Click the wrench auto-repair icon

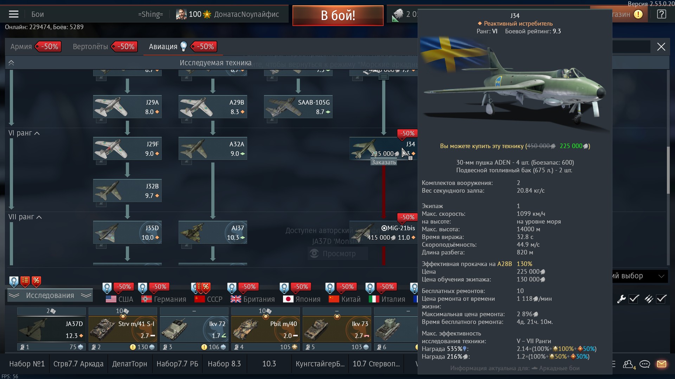pos(621,299)
